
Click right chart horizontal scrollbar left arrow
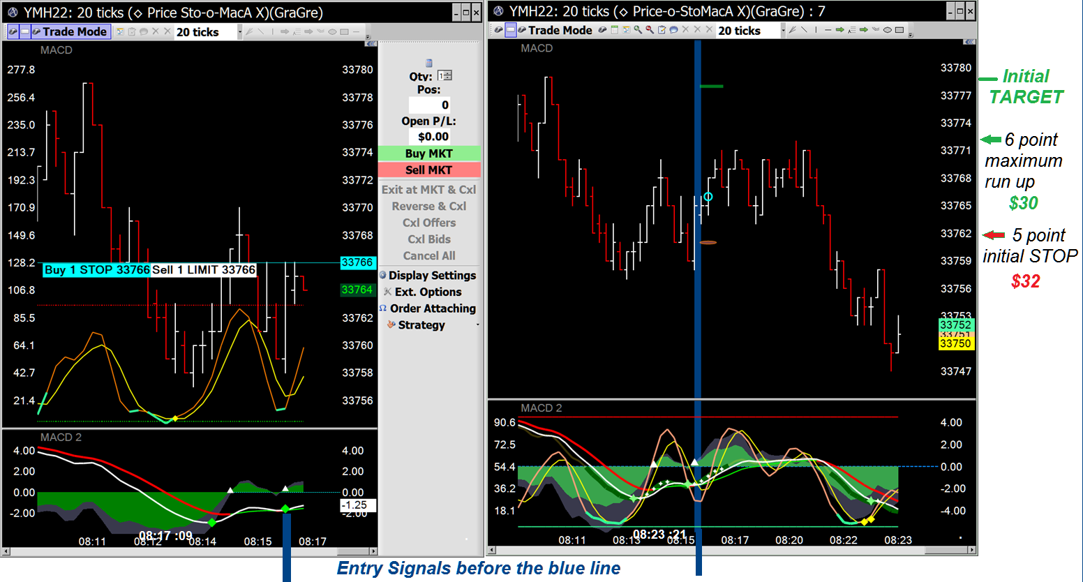(492, 550)
